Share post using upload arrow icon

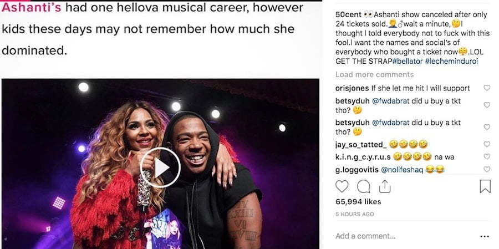click(x=385, y=186)
